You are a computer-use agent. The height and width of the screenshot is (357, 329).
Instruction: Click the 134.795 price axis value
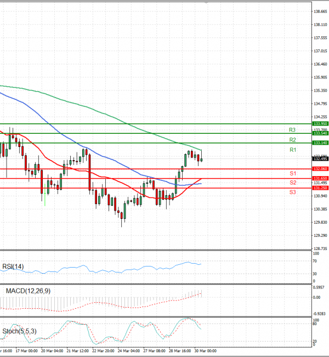click(320, 104)
